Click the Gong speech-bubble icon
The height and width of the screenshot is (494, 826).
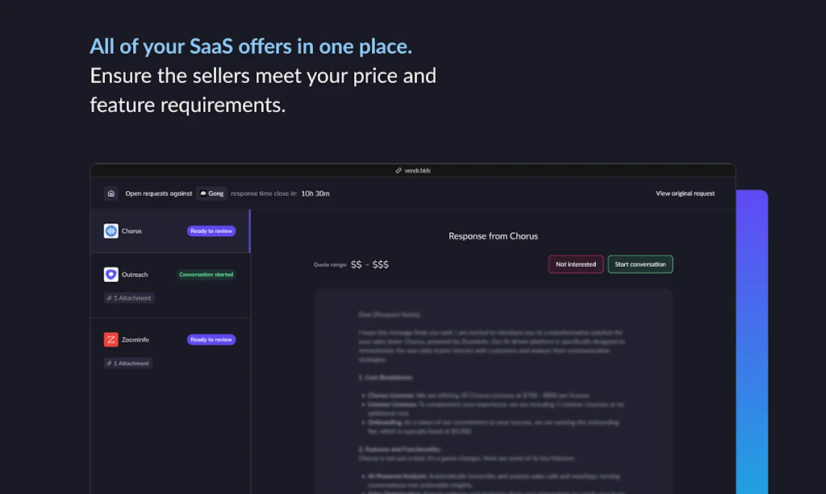pyautogui.click(x=205, y=193)
